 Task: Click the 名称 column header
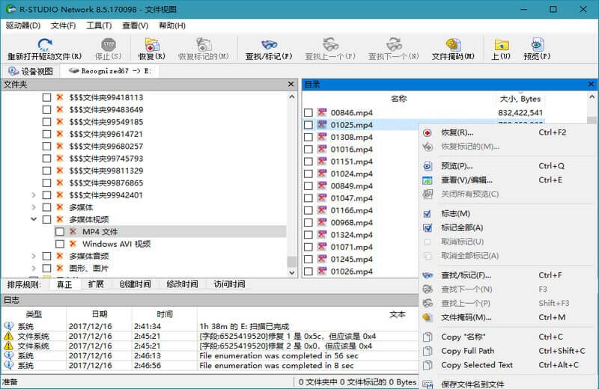tap(399, 99)
